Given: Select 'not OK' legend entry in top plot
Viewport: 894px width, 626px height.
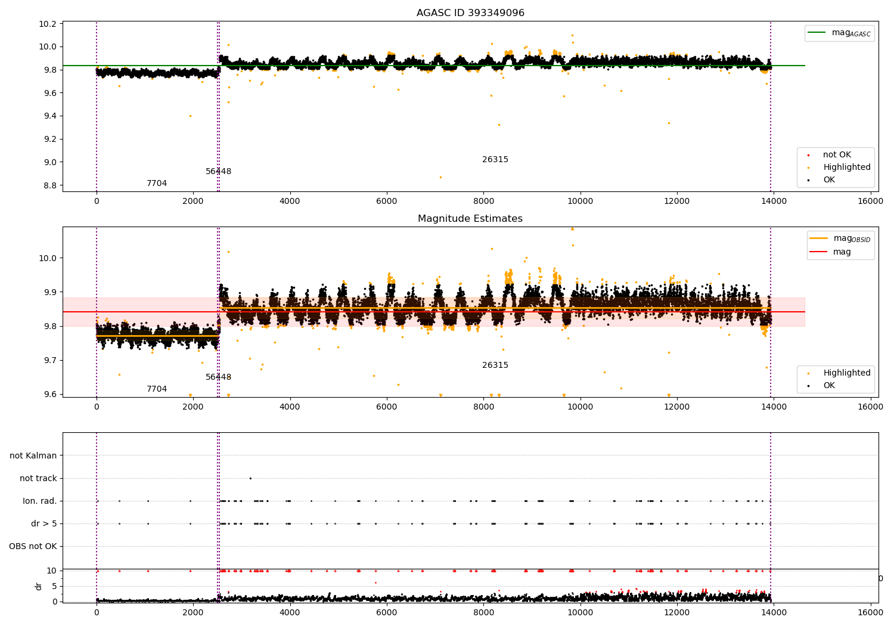Looking at the screenshot, I should pos(837,155).
